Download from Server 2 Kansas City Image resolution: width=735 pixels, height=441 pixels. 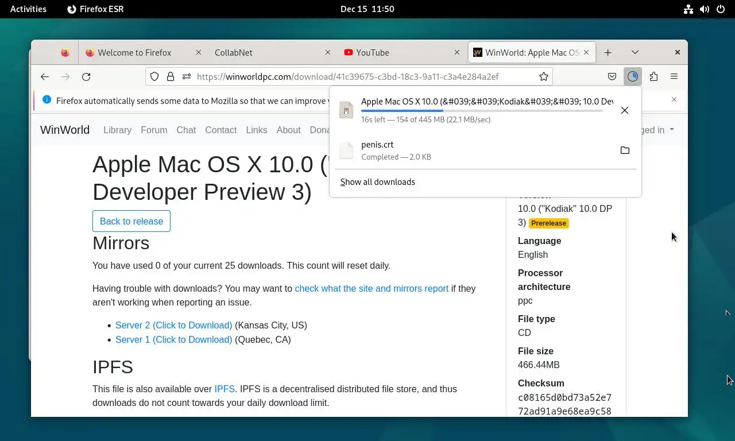point(173,325)
